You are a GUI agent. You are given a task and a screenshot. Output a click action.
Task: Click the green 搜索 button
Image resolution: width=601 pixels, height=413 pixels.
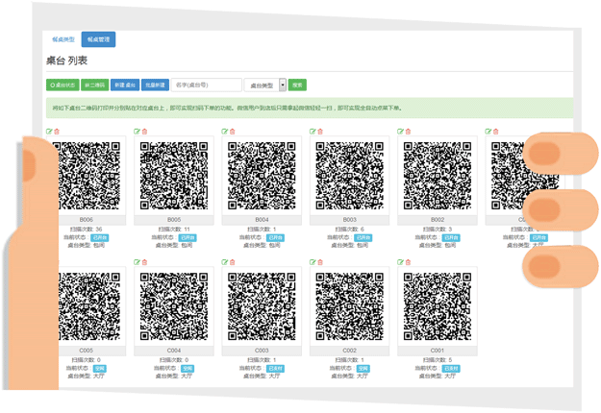tap(297, 85)
